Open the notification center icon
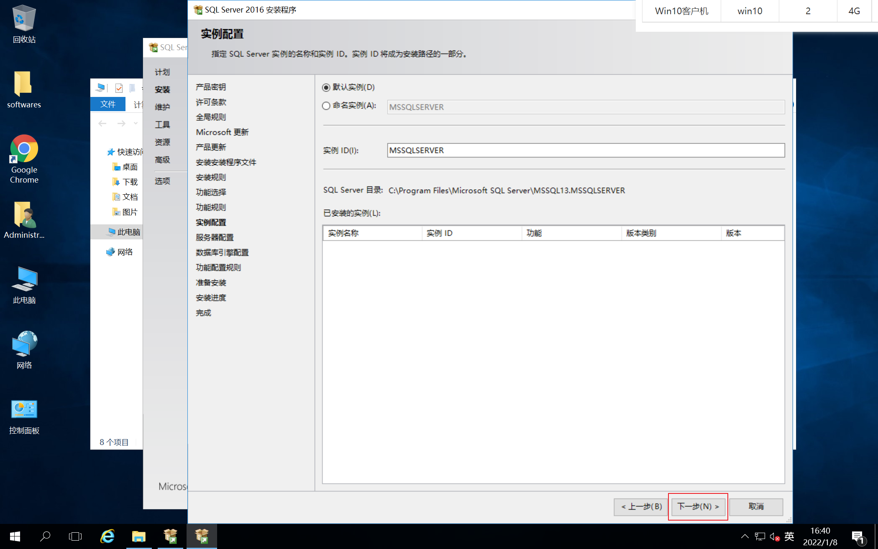Screen dimensions: 878x549 [x=858, y=537]
